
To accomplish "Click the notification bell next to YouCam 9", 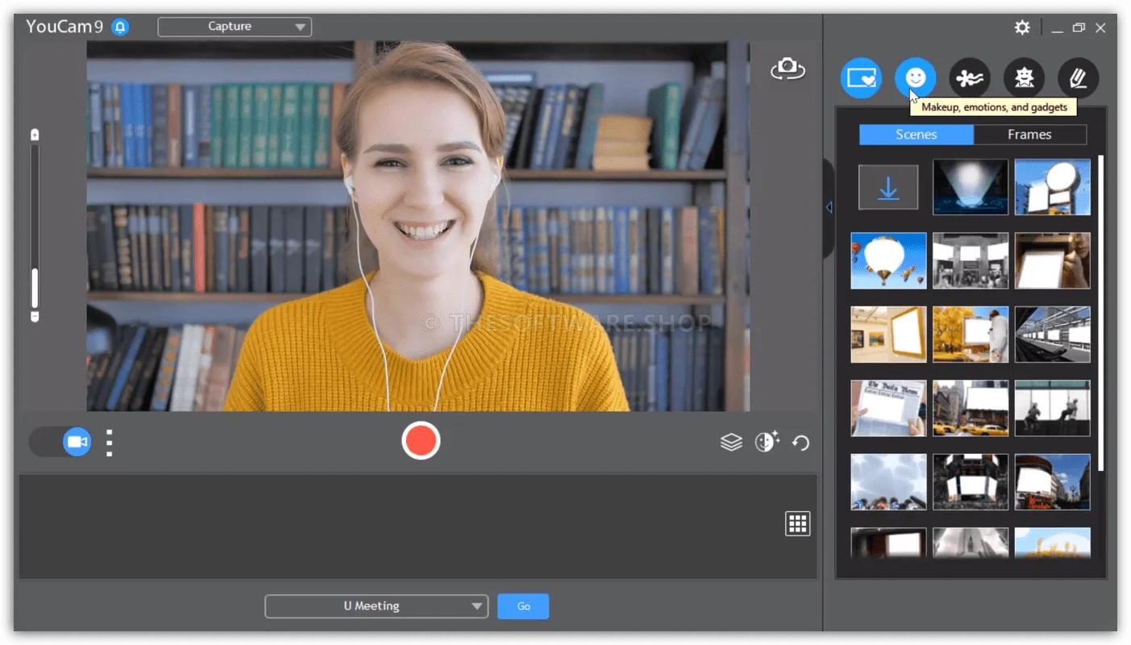I will pos(120,27).
